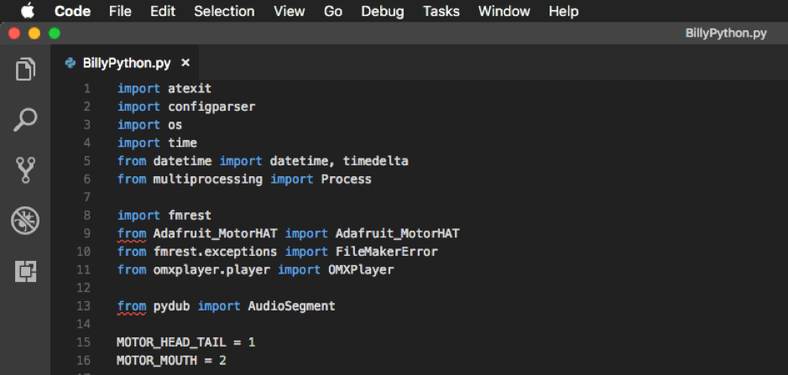Open the Search panel in sidebar
Viewport: 788px width, 375px height.
[25, 120]
